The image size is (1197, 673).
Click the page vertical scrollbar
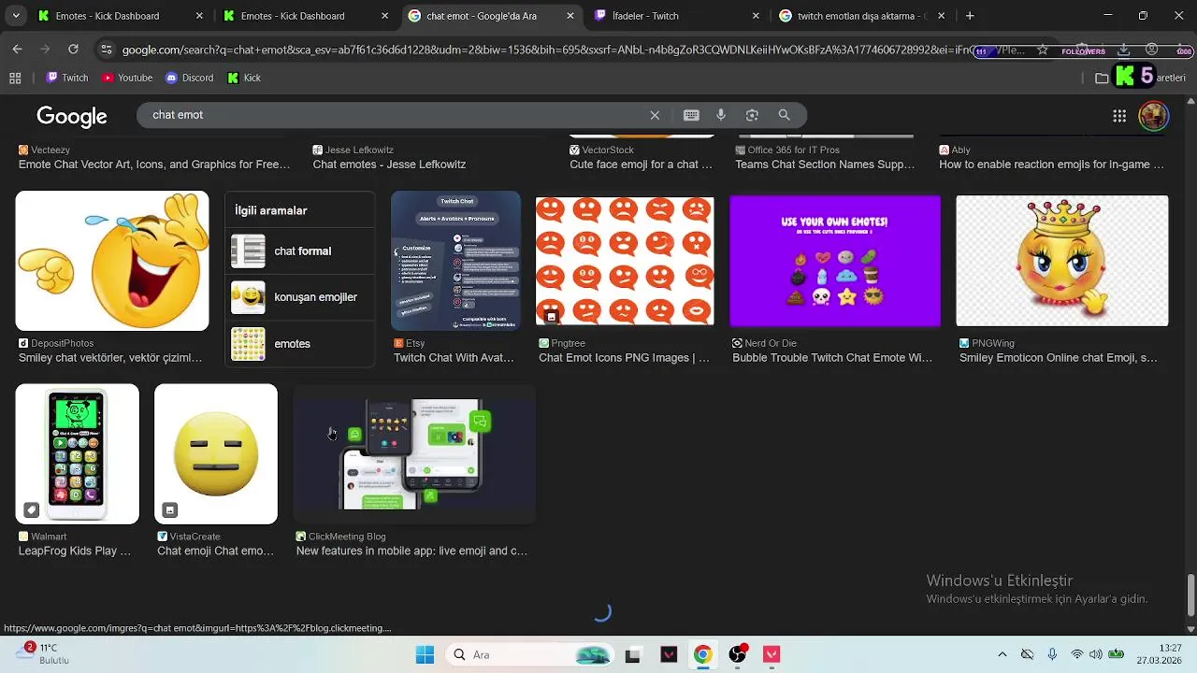coord(1190,594)
